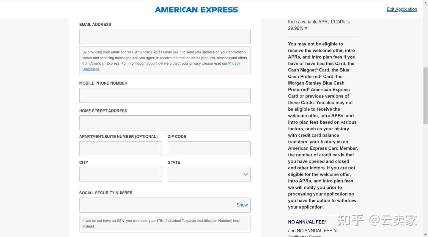Click inside the ZIP CODE field
The height and width of the screenshot is (237, 428).
(x=209, y=149)
